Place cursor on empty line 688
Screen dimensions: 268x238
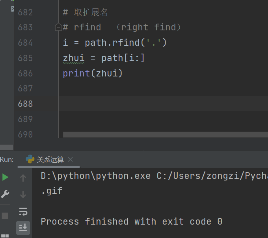[158, 104]
